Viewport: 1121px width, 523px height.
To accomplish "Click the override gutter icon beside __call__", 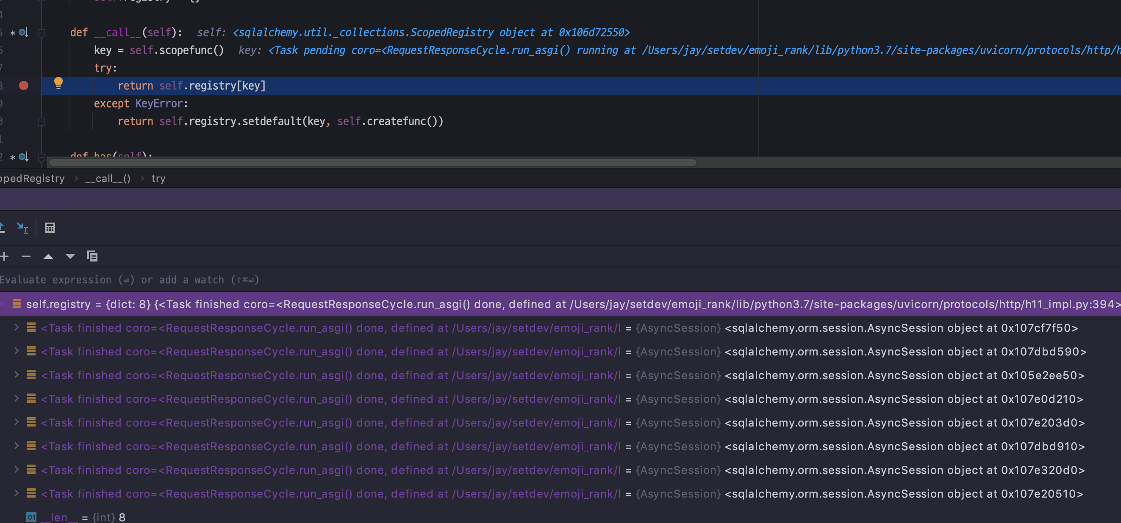I will click(24, 32).
